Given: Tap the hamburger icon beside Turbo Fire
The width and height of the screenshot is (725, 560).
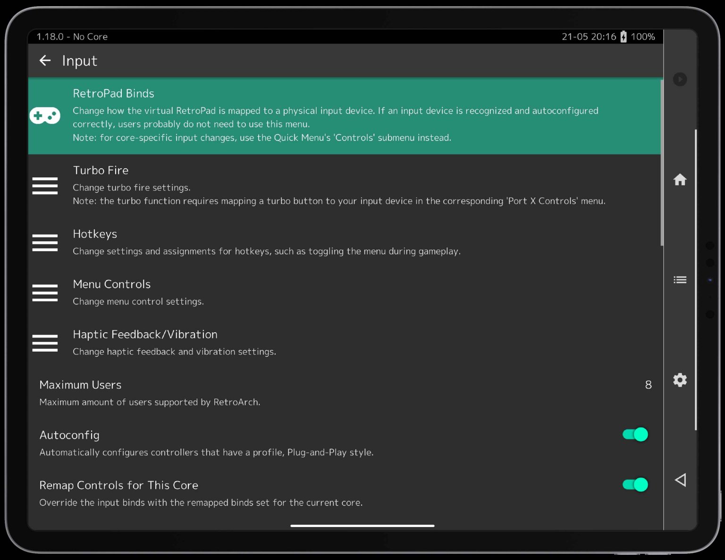Looking at the screenshot, I should pos(45,186).
